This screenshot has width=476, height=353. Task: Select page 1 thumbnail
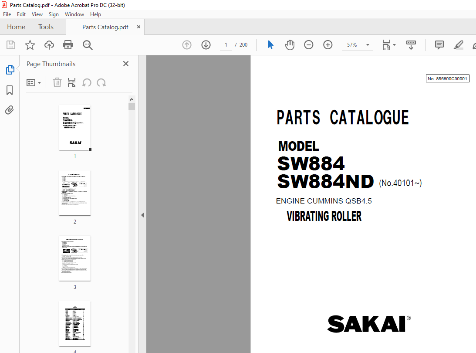75,128
